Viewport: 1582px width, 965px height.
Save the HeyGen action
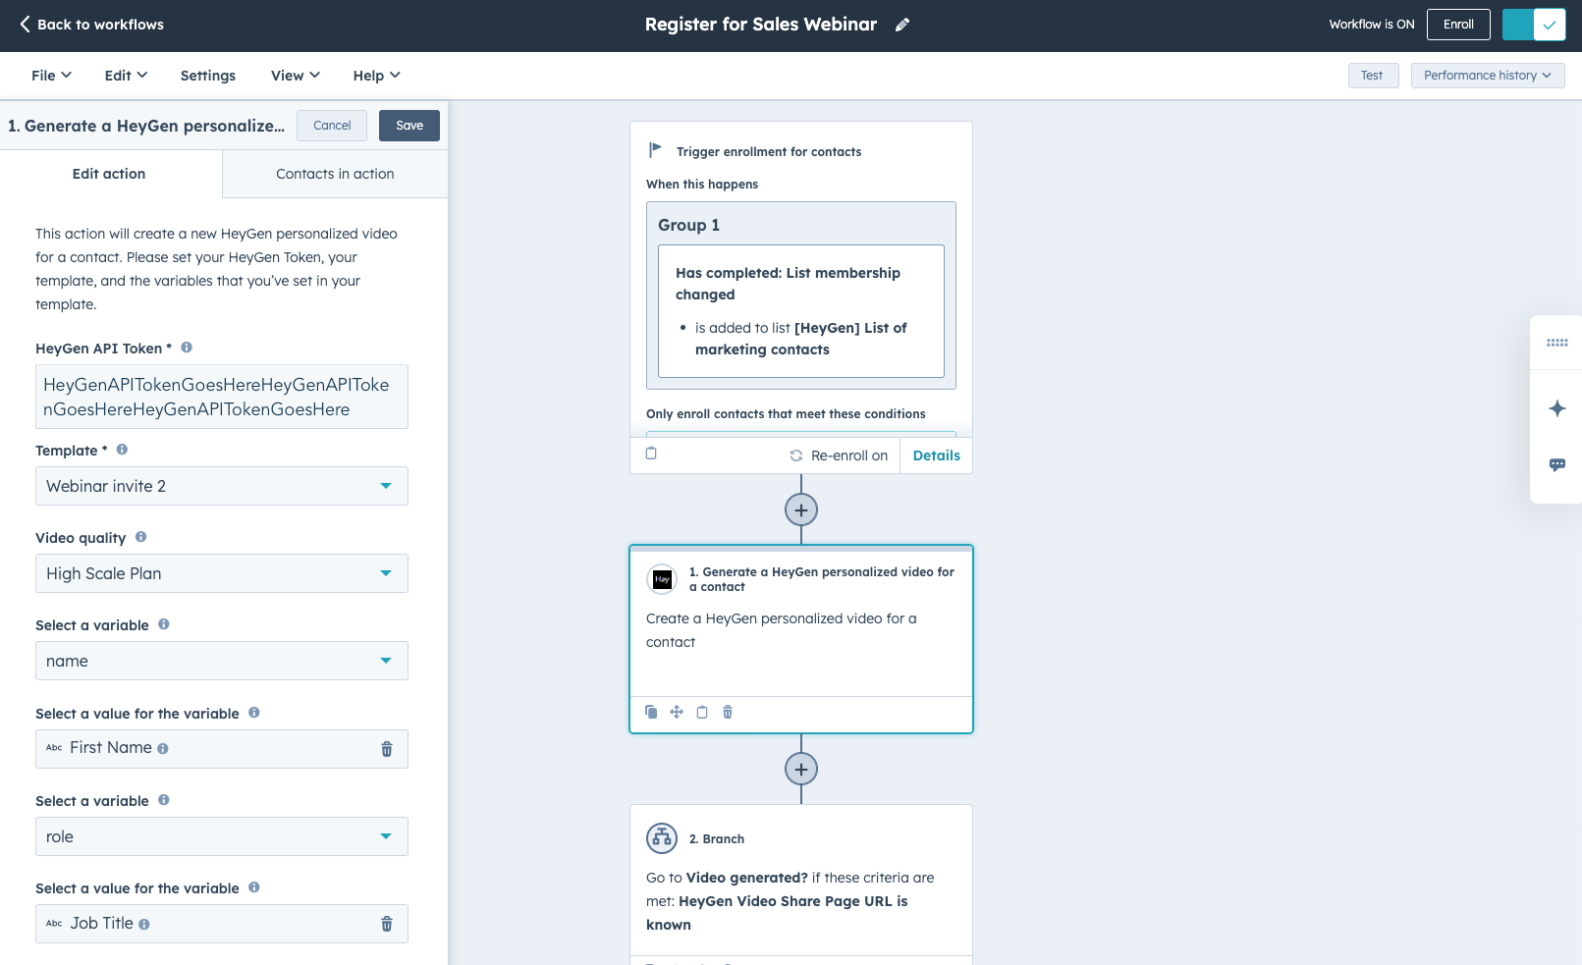click(409, 126)
